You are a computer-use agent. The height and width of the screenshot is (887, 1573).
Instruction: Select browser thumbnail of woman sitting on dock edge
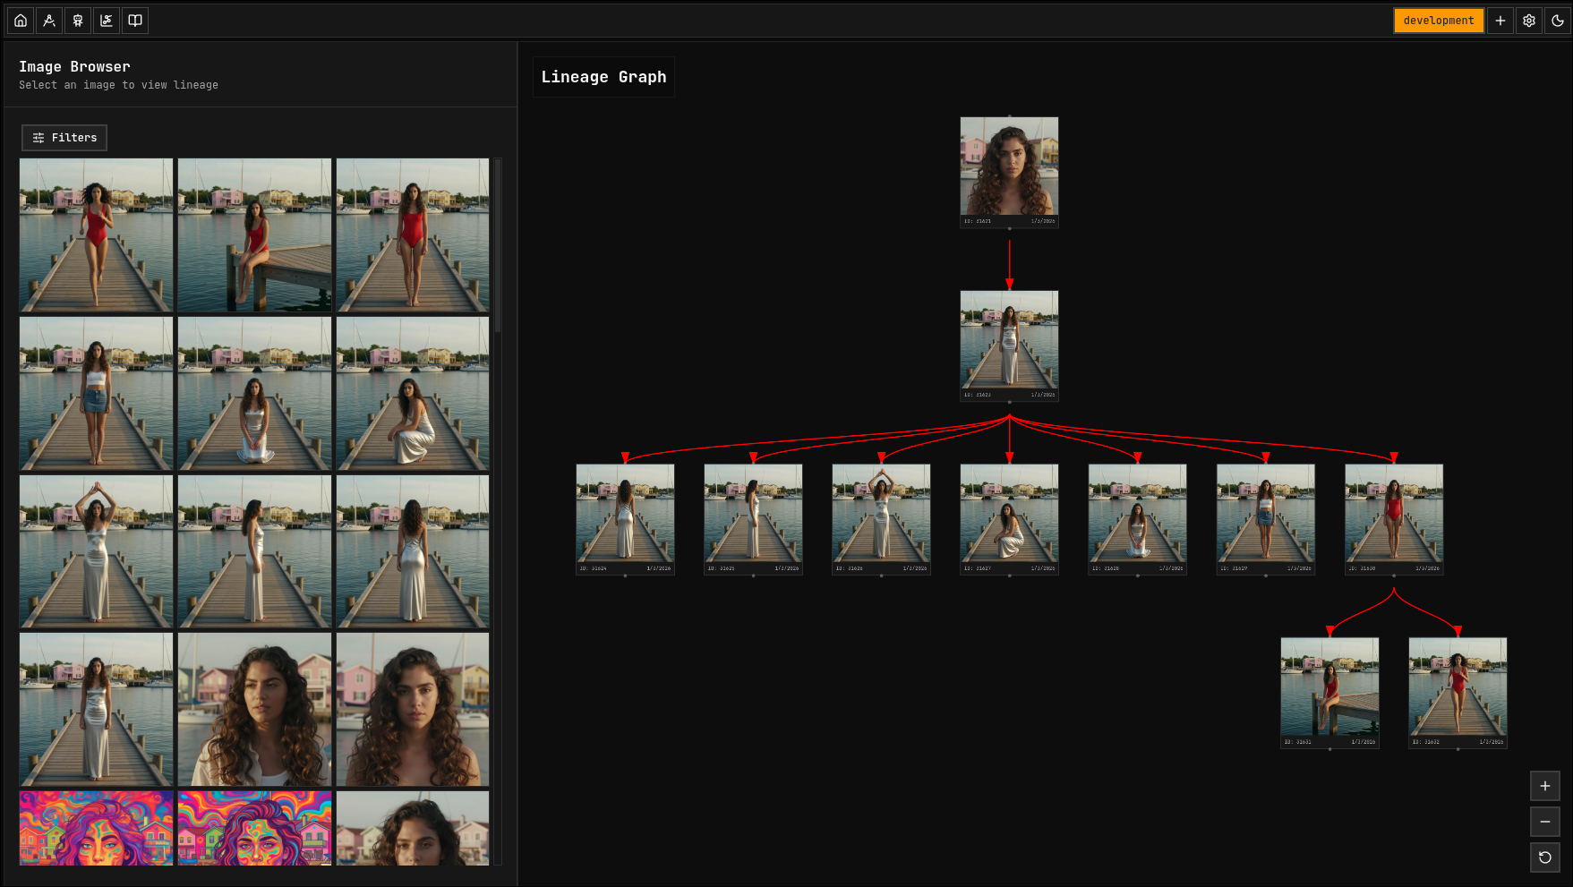pyautogui.click(x=254, y=235)
